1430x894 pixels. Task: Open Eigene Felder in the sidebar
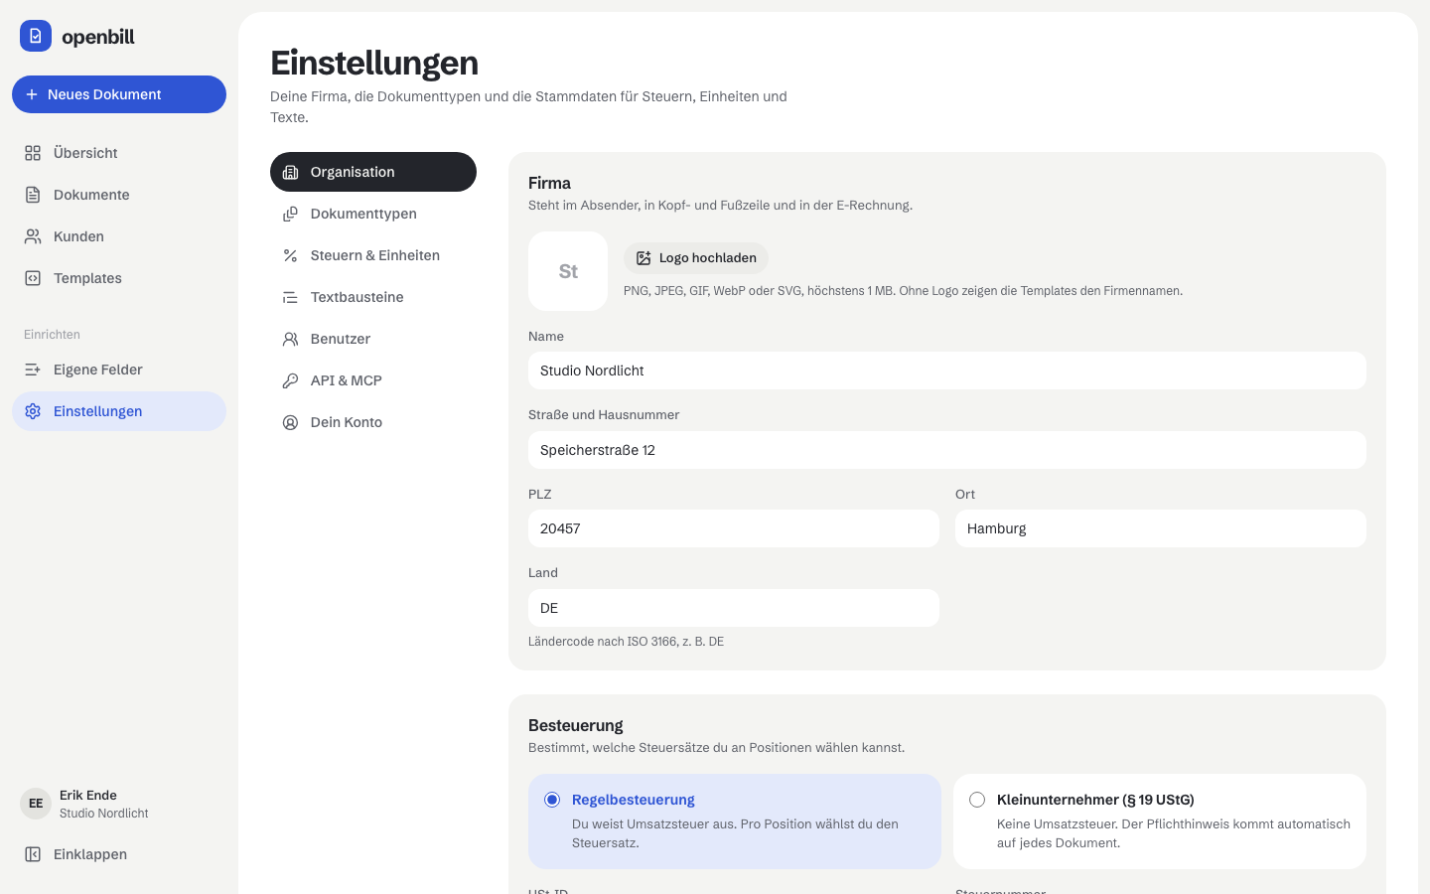(119, 370)
